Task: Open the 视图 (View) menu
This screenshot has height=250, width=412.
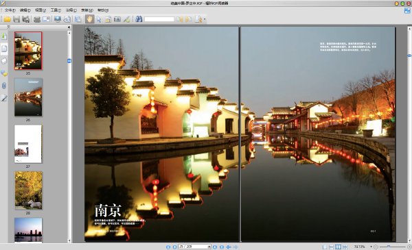Action: tap(41, 10)
